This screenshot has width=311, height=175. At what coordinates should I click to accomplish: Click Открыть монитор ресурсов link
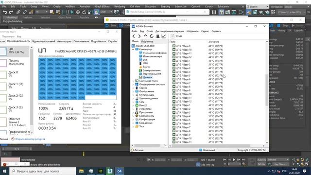click(30, 139)
